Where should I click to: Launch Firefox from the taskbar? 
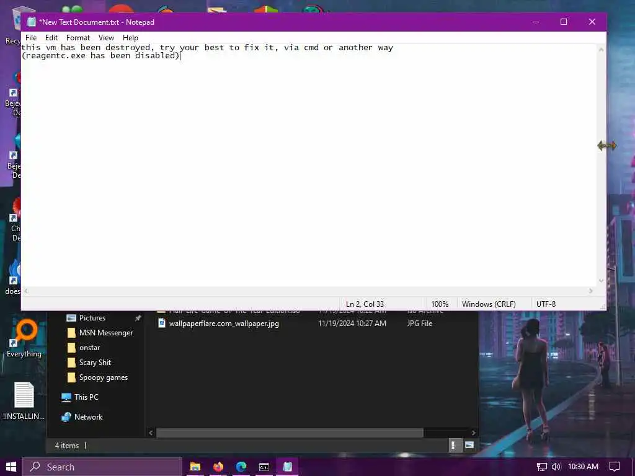pyautogui.click(x=218, y=467)
